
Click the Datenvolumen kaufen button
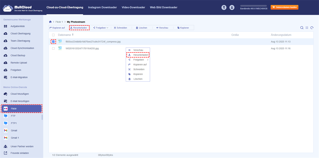point(284,7)
